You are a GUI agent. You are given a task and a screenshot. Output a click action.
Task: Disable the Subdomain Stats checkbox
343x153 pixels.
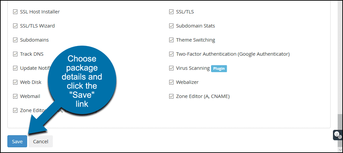171,26
